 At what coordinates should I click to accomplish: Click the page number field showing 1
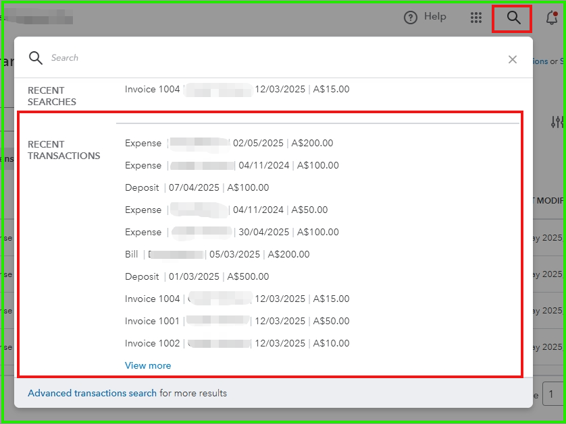[554, 394]
